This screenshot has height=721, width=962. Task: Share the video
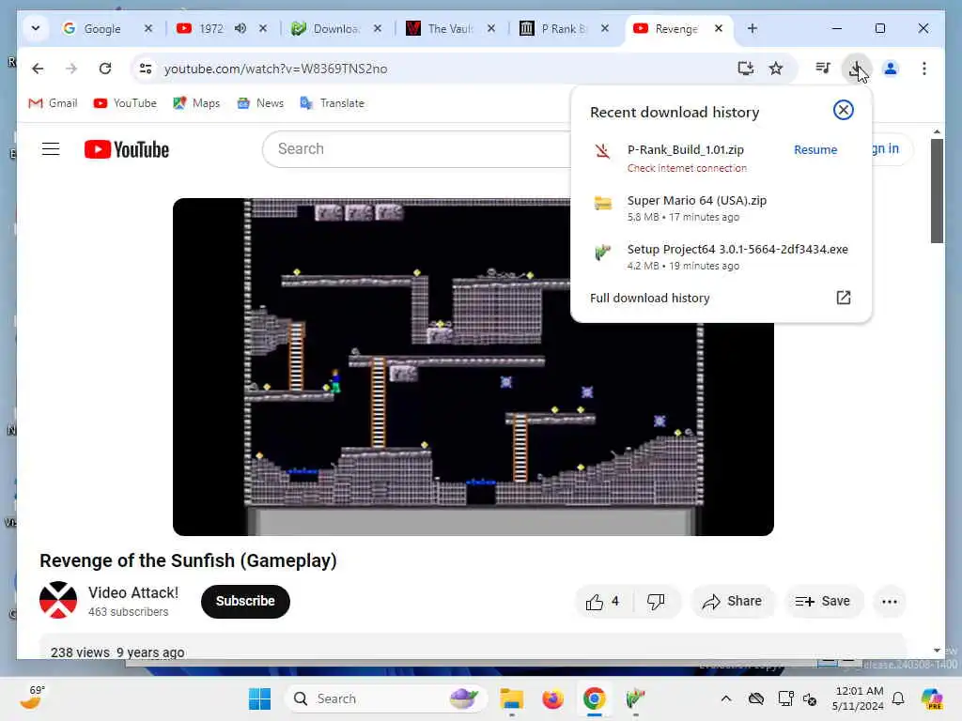[x=733, y=602]
